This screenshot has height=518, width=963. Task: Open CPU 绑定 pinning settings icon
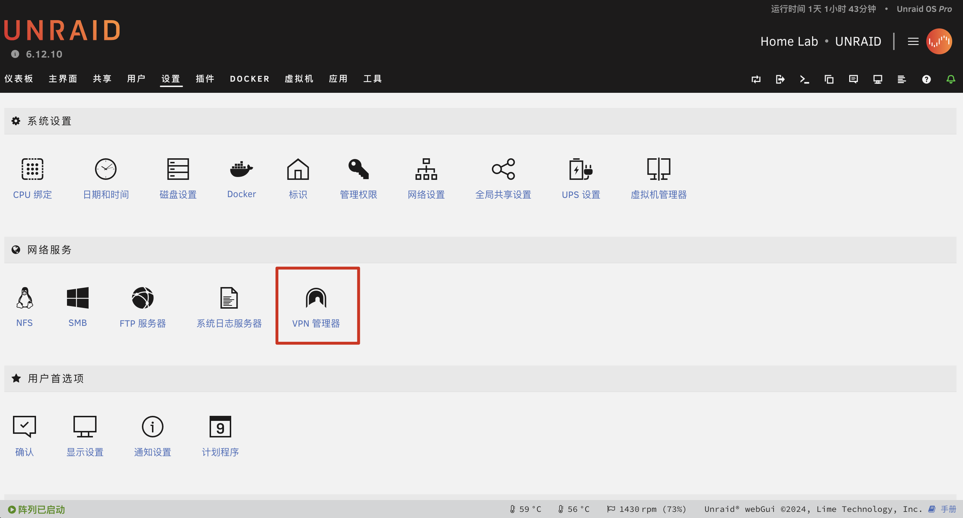point(32,169)
